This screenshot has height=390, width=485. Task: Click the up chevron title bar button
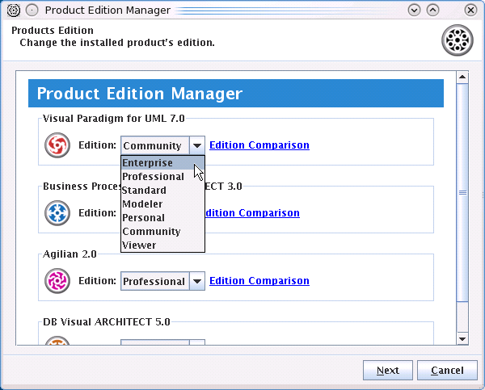[x=432, y=10]
